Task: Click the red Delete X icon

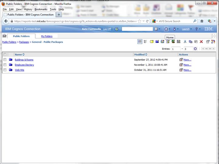Action: [x=201, y=42]
